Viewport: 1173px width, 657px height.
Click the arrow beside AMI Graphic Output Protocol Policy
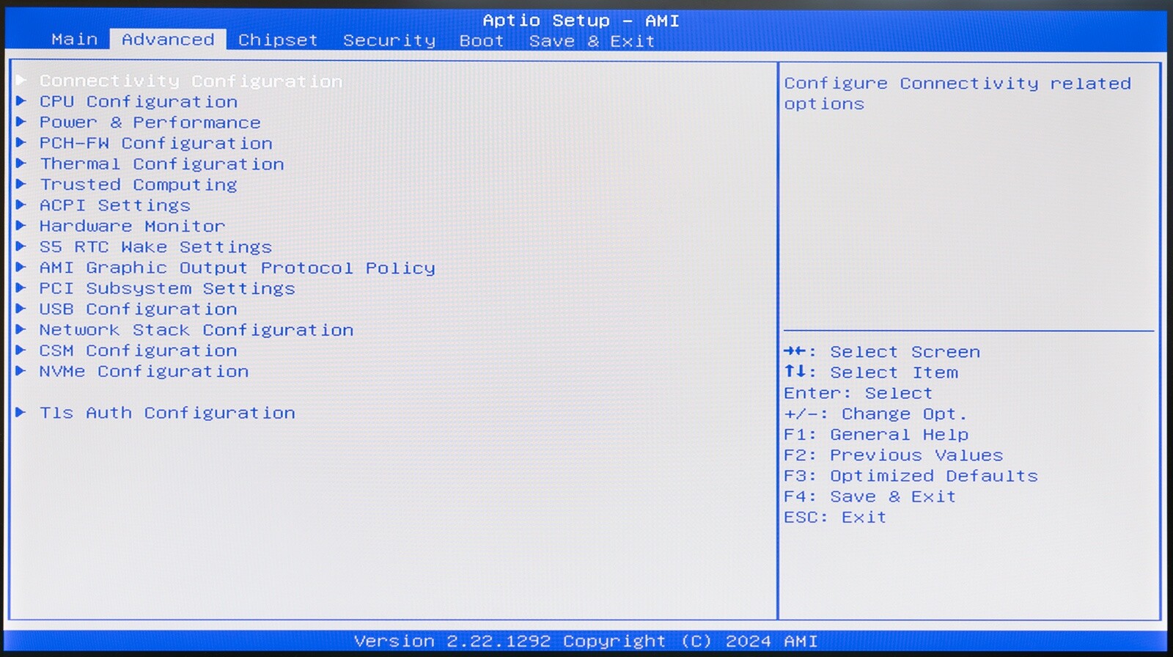[x=21, y=267]
